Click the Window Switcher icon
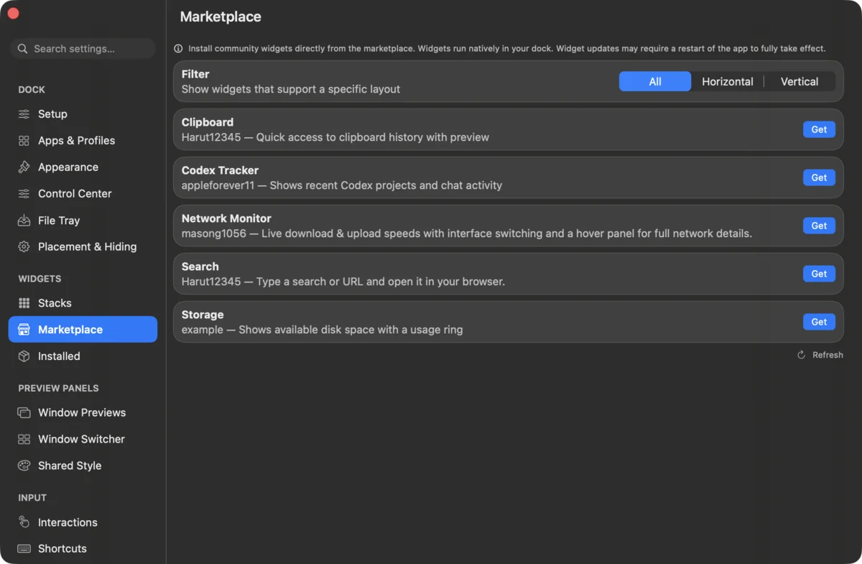The image size is (862, 564). tap(24, 439)
